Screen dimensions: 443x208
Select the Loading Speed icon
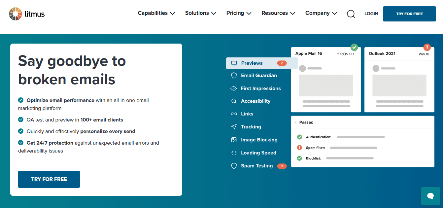click(234, 153)
